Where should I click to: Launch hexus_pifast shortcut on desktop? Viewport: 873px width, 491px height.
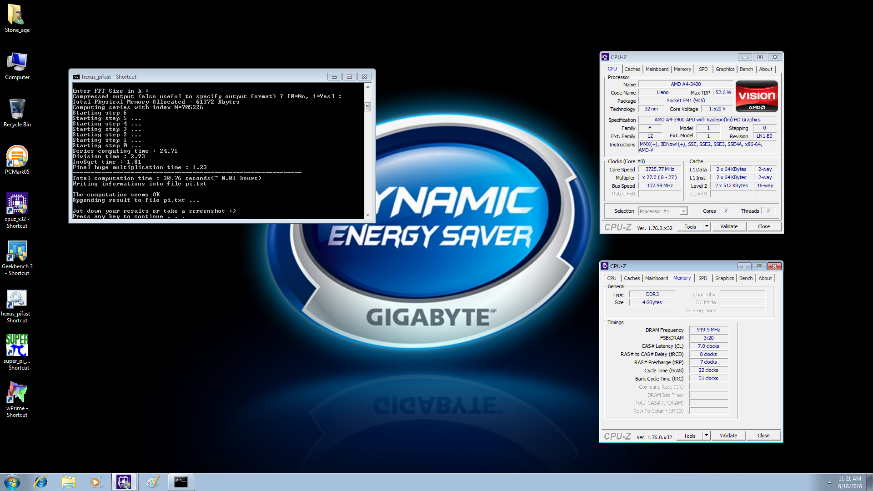click(x=17, y=306)
